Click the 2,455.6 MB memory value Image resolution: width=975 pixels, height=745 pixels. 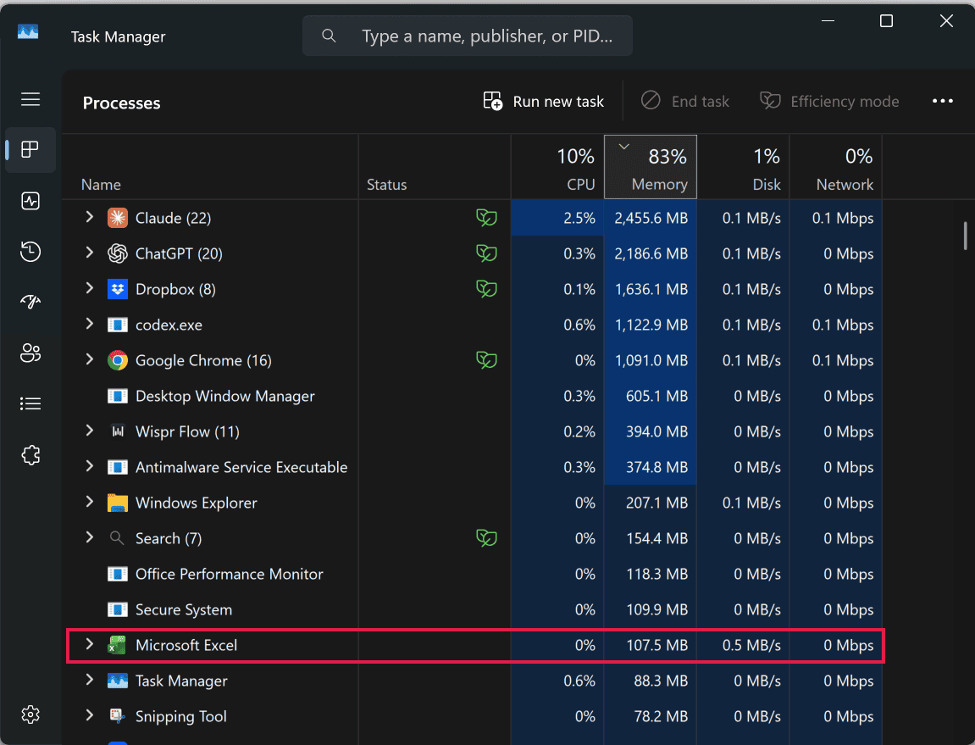pos(651,219)
